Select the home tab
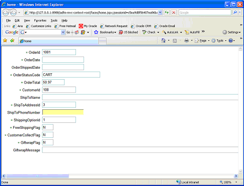Viewport: 244px width, 186px height. [59, 41]
